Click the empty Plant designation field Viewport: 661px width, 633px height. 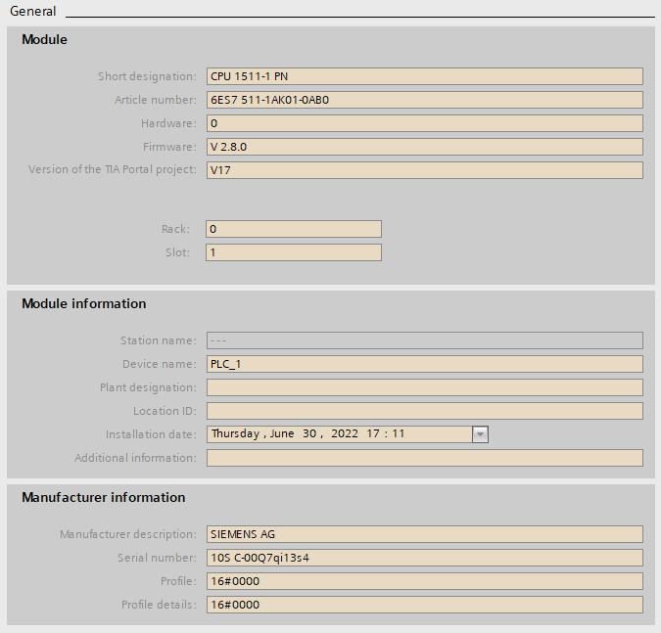424,387
